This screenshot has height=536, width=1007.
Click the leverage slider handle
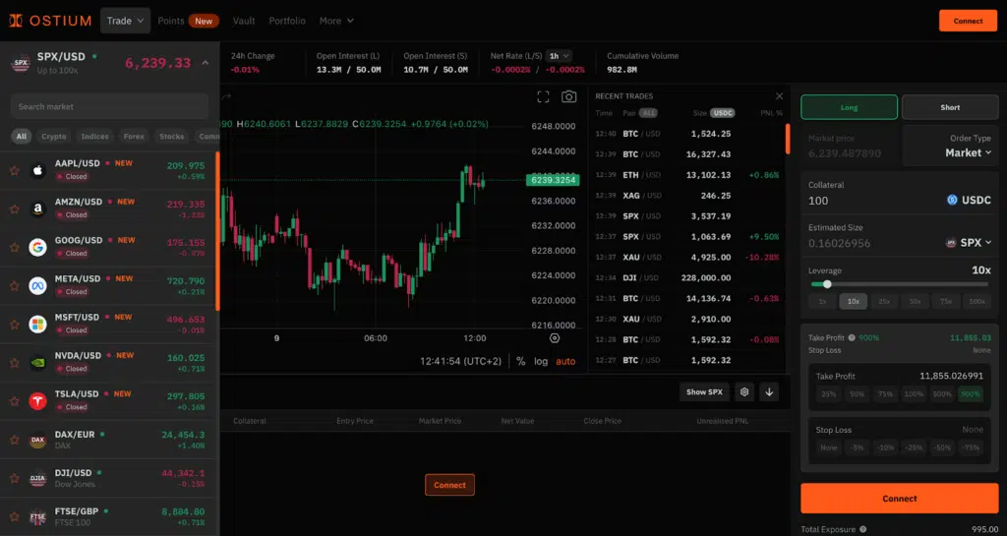[826, 284]
